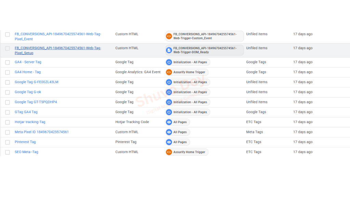Click initialization icon in Google Tag G-FE00ZL43LM row

click(x=169, y=82)
